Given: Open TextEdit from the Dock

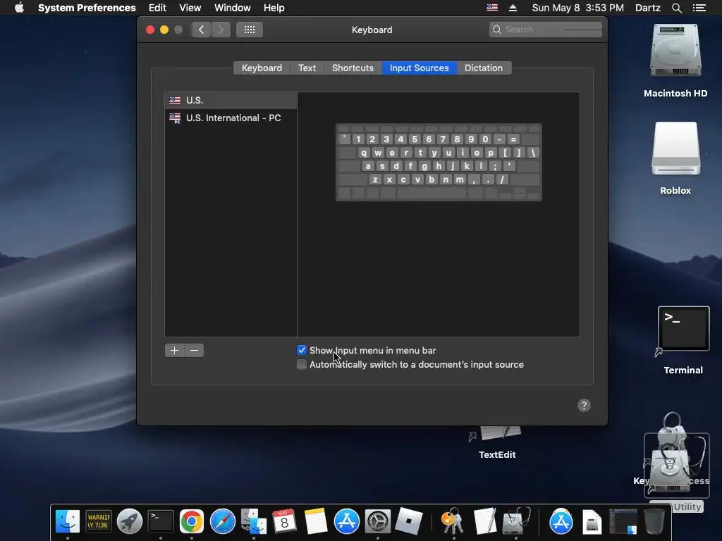Looking at the screenshot, I should click(484, 522).
